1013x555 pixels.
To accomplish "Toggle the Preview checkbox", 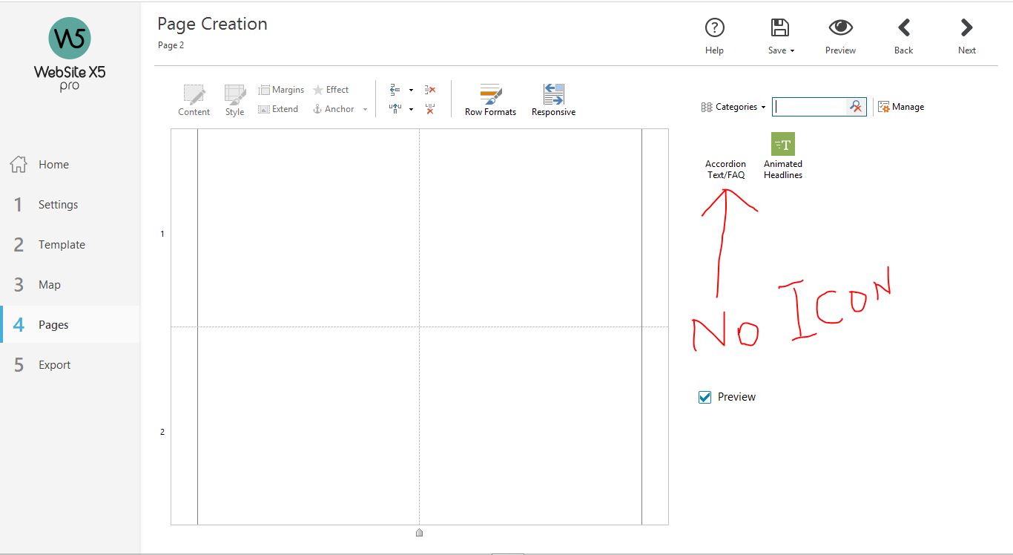I will [x=705, y=397].
